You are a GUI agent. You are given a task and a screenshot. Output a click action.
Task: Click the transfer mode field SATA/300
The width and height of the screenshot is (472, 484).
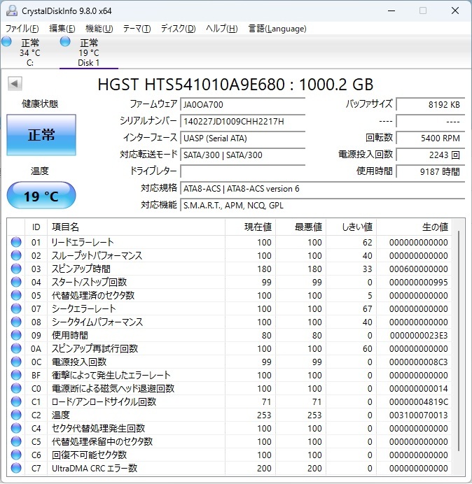tap(243, 155)
